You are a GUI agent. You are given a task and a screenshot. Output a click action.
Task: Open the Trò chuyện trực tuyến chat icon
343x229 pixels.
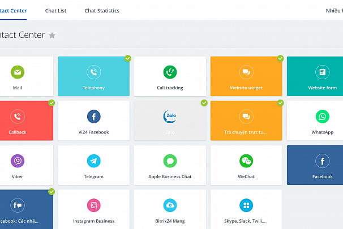pyautogui.click(x=246, y=116)
